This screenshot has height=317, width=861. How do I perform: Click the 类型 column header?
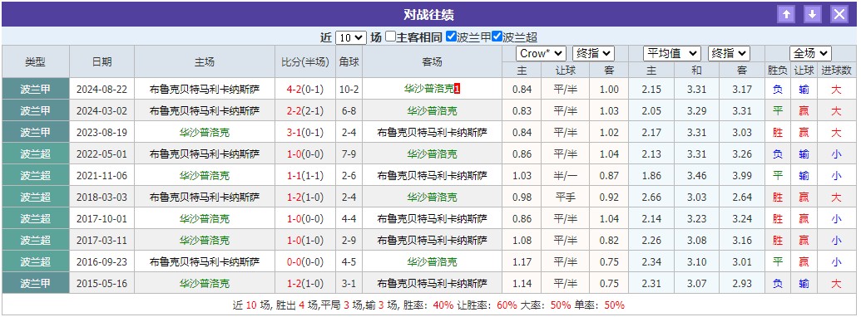(35, 62)
